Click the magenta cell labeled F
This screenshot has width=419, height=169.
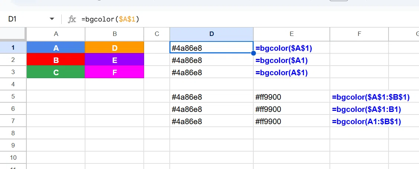click(x=115, y=72)
